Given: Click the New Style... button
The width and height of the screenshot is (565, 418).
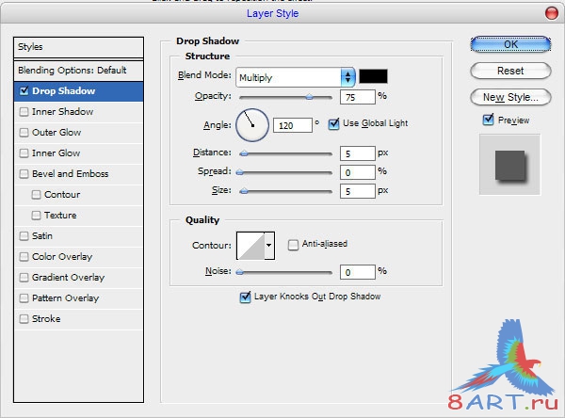Looking at the screenshot, I should pos(510,97).
